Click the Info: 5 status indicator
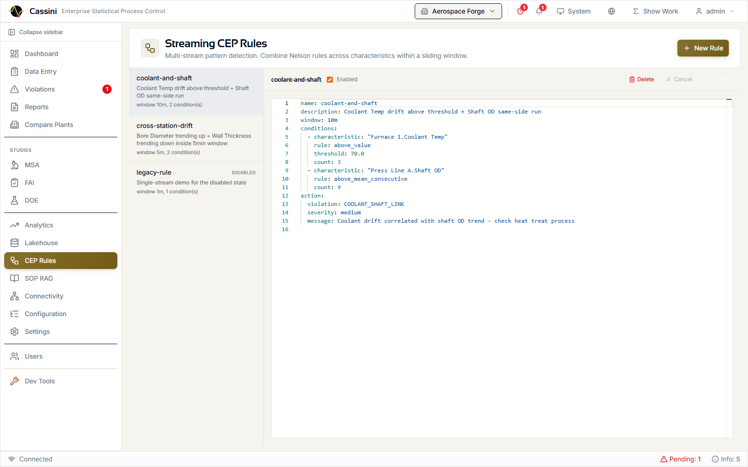 pos(726,459)
